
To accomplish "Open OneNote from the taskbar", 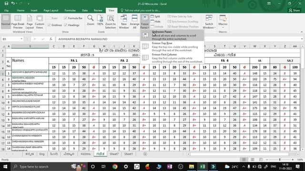I will point(170,167).
